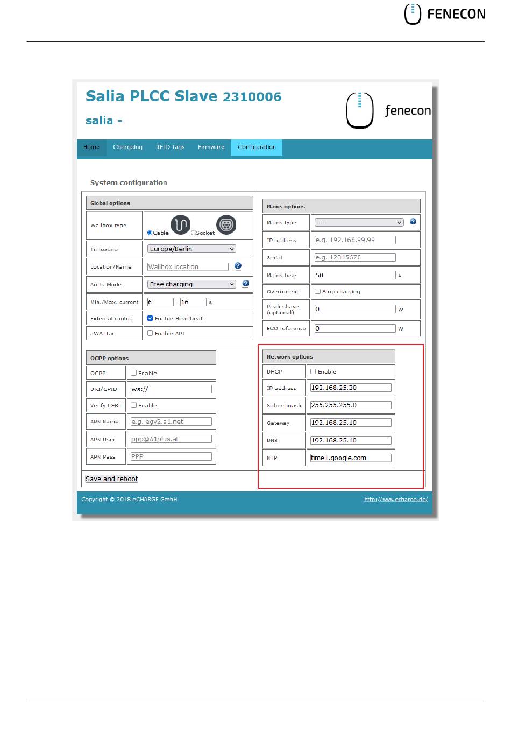Screen dimensions: 511x731
Task: Click the socket connector icon
Action: point(226,224)
